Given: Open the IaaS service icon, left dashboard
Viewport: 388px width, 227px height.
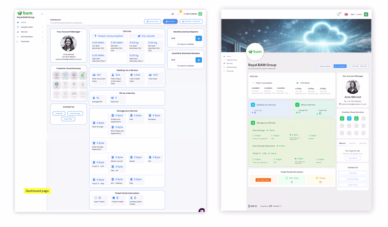Looking at the screenshot, I should (57, 85).
